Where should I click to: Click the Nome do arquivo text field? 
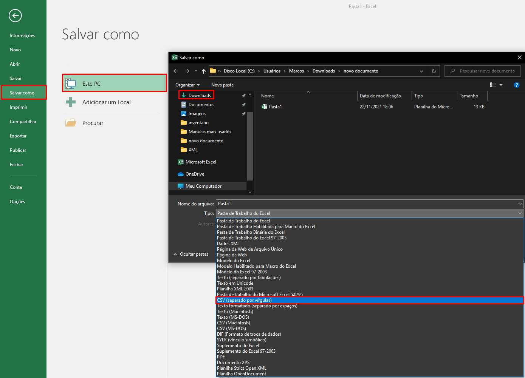pos(367,204)
